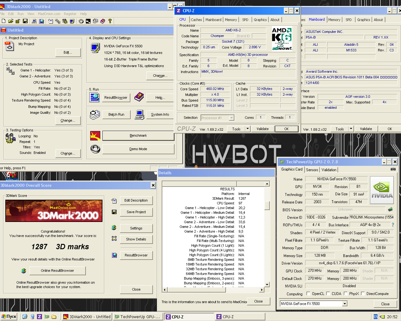401x321 pixels.
Task: Click the NVIDIA tray icon near the clock
Action: click(383, 317)
